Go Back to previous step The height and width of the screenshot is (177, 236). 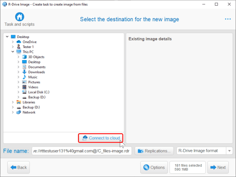(18, 167)
